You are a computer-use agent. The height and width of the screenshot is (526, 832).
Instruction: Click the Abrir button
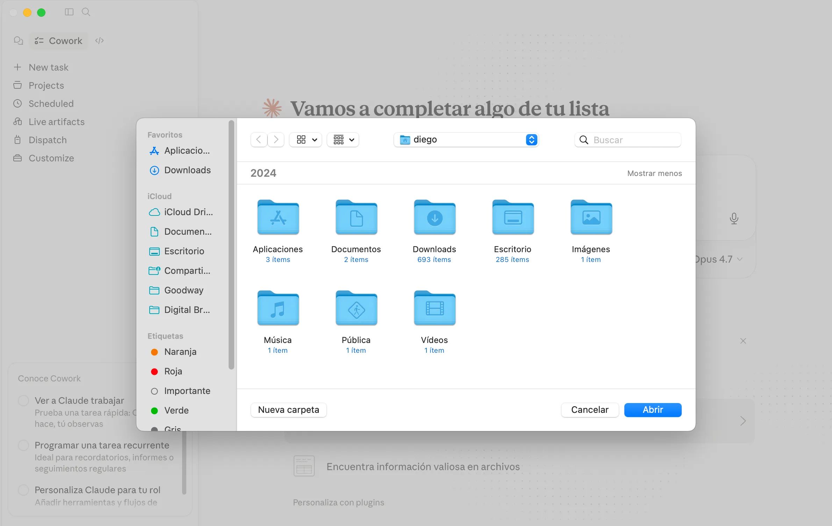pos(653,410)
